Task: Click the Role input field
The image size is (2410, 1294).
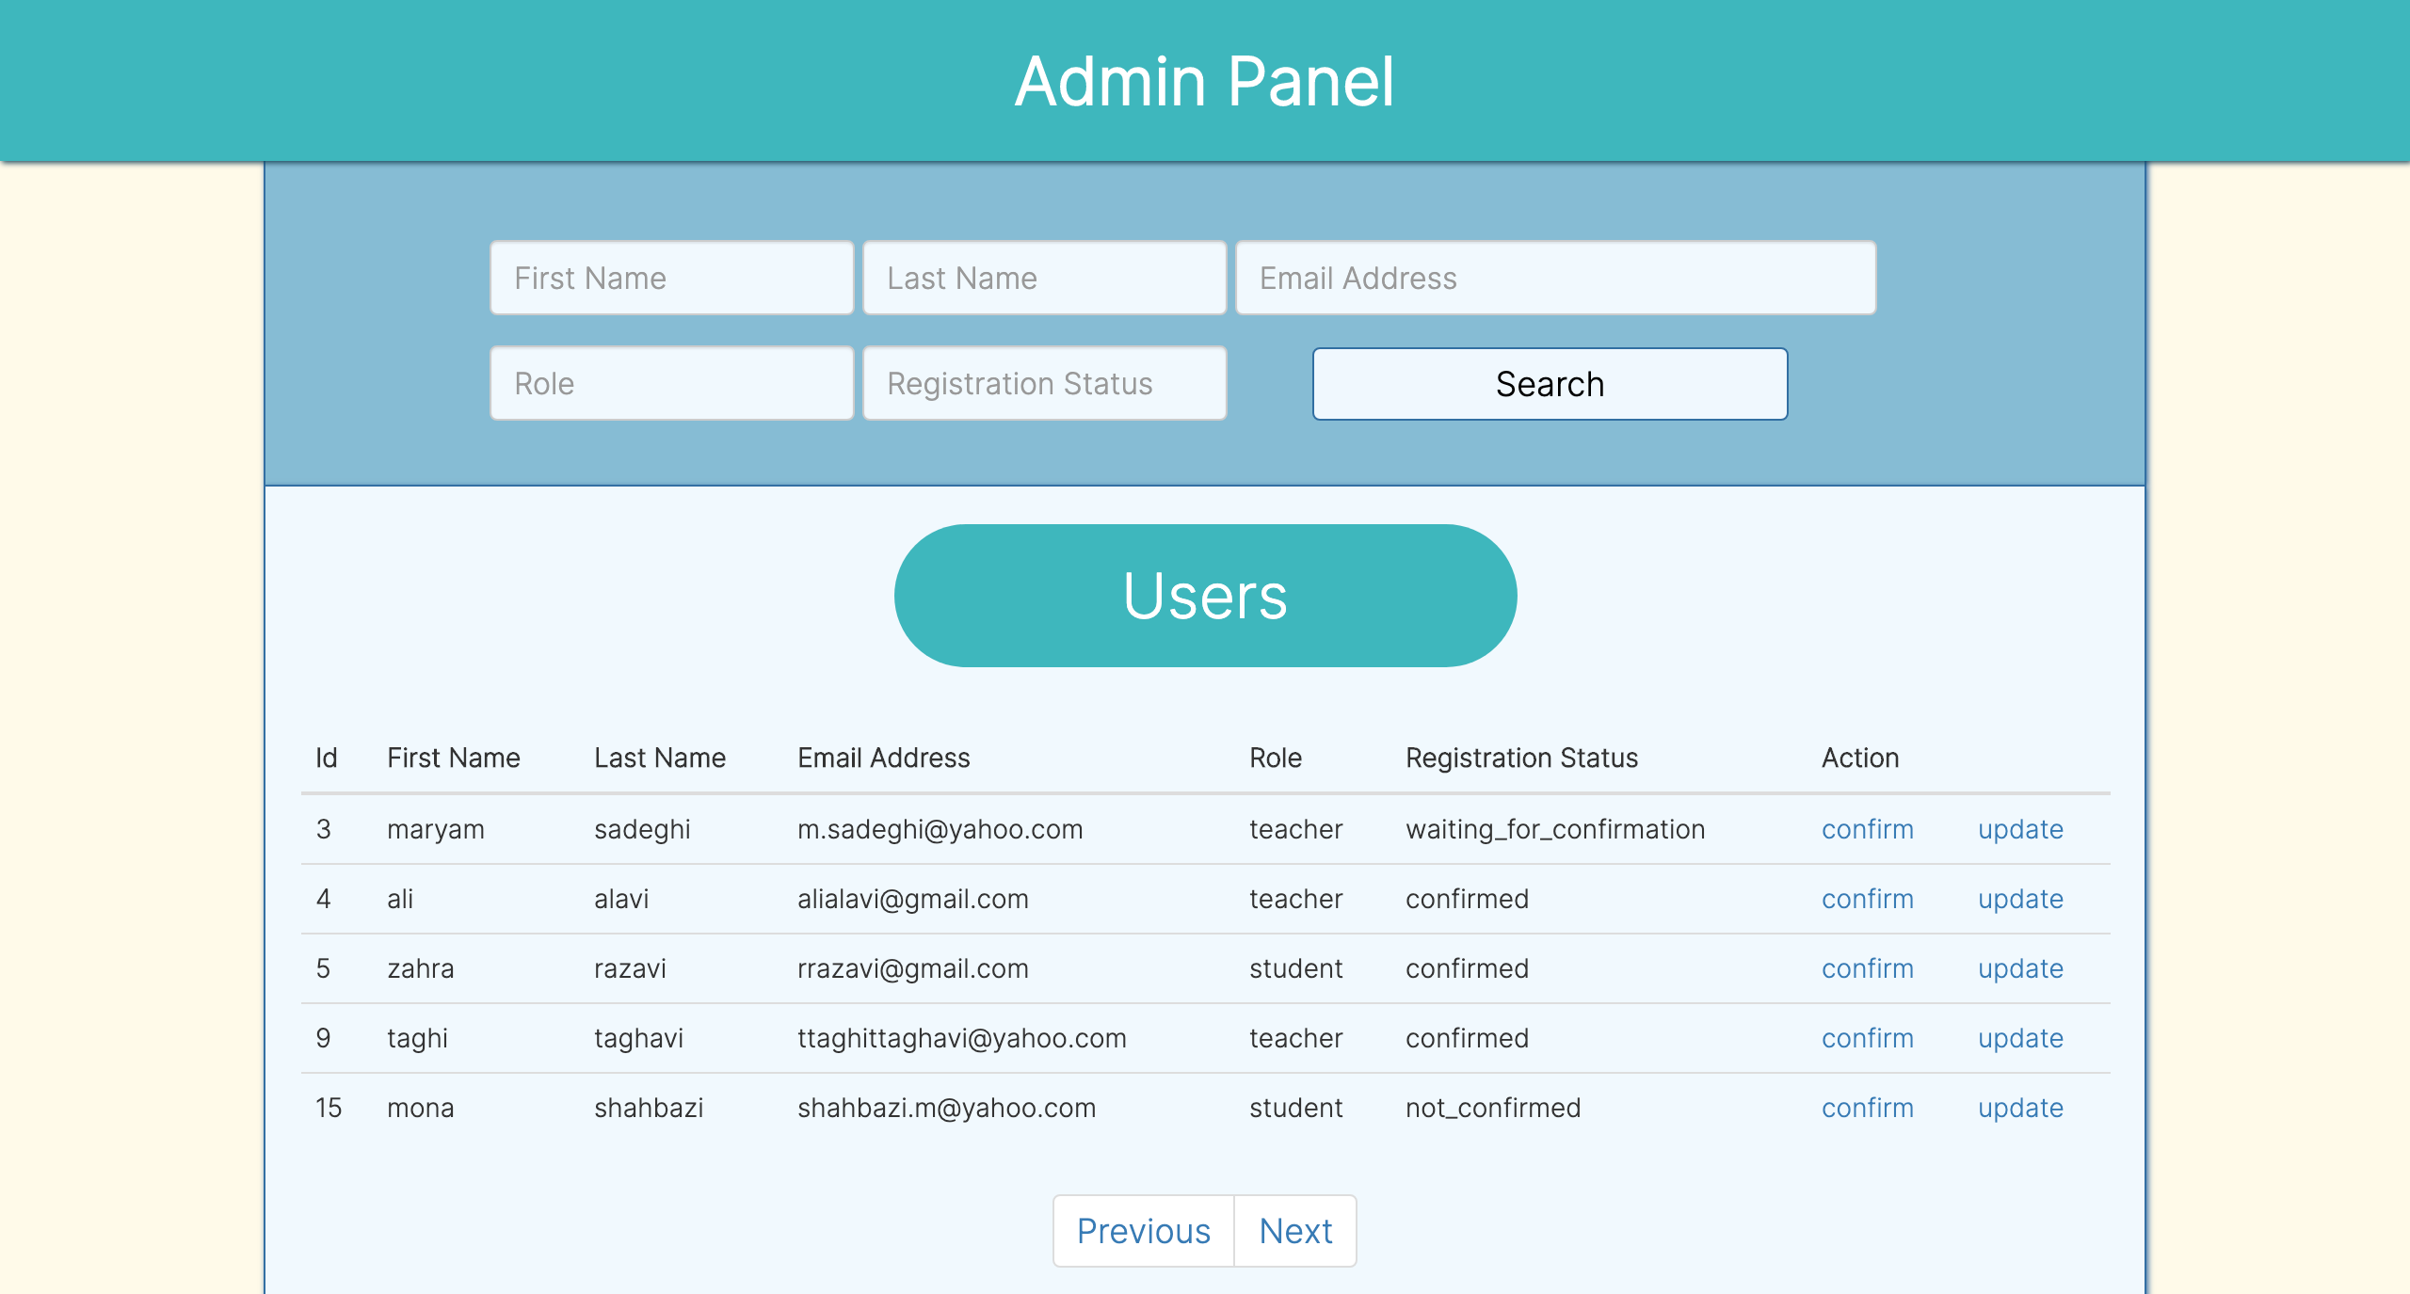Action: coord(670,383)
